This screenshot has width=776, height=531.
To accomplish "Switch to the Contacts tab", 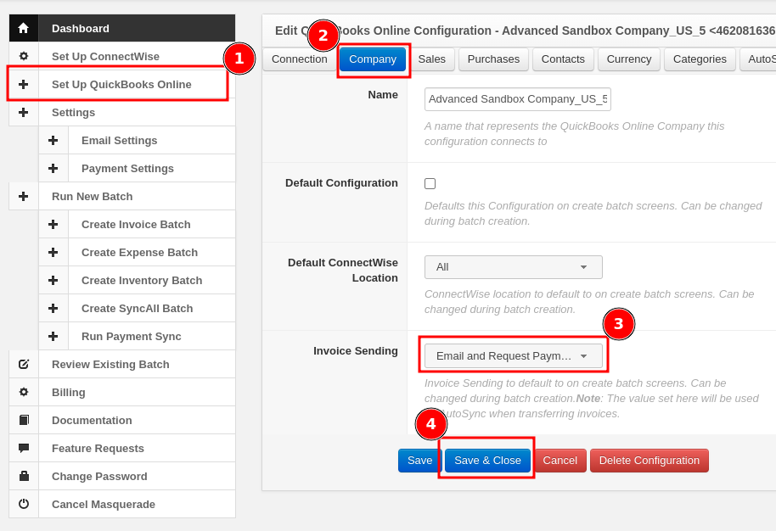I will click(x=563, y=59).
